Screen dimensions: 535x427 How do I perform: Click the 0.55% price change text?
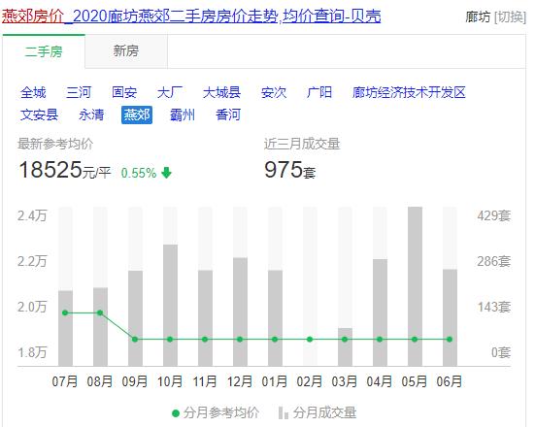tap(139, 173)
